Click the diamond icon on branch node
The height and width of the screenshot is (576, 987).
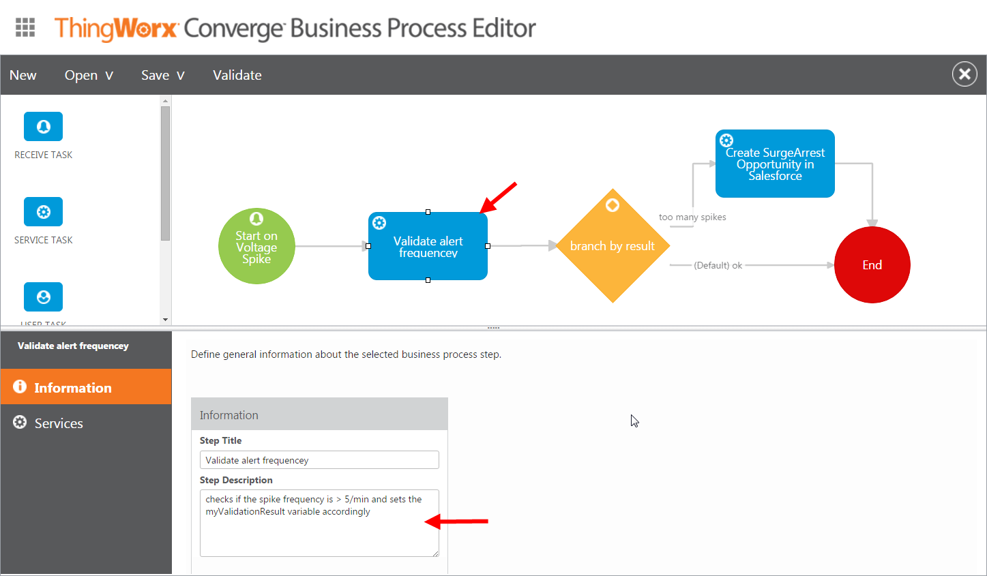613,205
